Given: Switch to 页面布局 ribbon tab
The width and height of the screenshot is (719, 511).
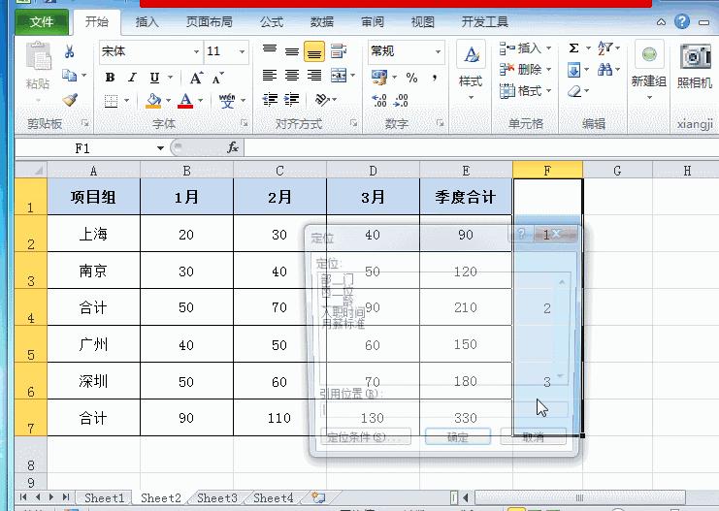Looking at the screenshot, I should [x=209, y=22].
